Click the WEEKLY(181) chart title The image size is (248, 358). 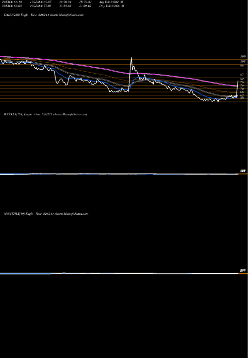click(x=45, y=114)
